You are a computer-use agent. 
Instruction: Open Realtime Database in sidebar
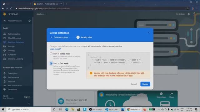click(16, 42)
